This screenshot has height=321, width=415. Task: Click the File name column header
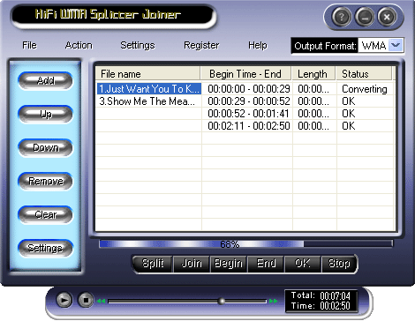(147, 74)
